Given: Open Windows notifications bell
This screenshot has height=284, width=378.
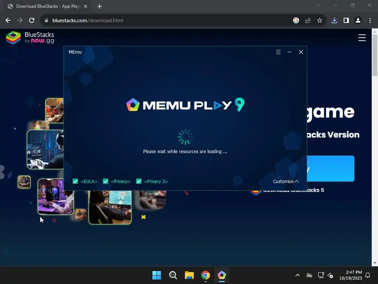Looking at the screenshot, I should (x=368, y=275).
